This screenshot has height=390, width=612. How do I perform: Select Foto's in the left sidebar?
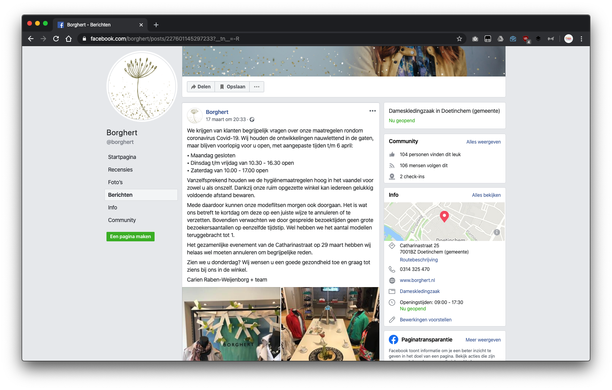115,182
